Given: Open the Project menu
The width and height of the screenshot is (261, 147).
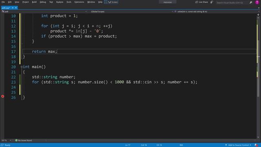Looking at the screenshot, I should point(25,2).
